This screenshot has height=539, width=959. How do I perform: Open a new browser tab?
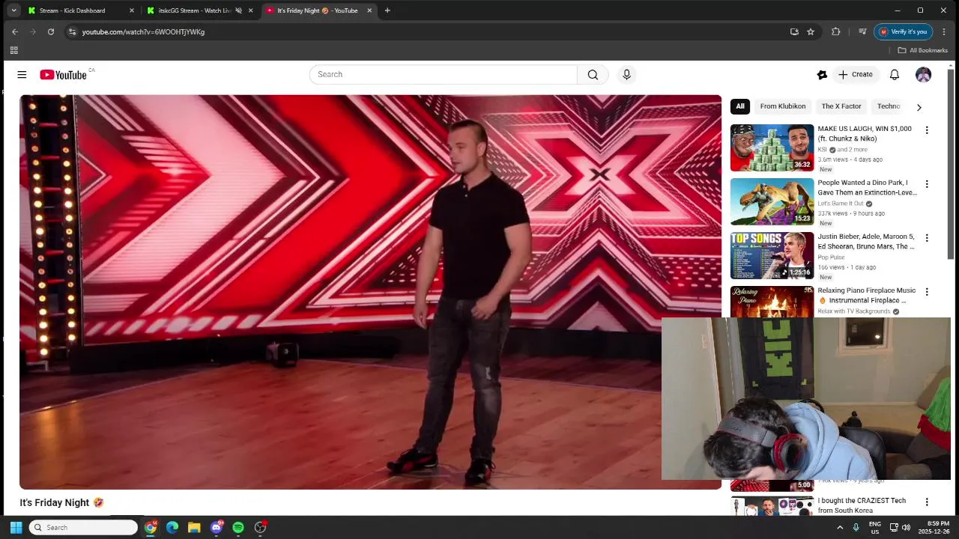pyautogui.click(x=387, y=10)
